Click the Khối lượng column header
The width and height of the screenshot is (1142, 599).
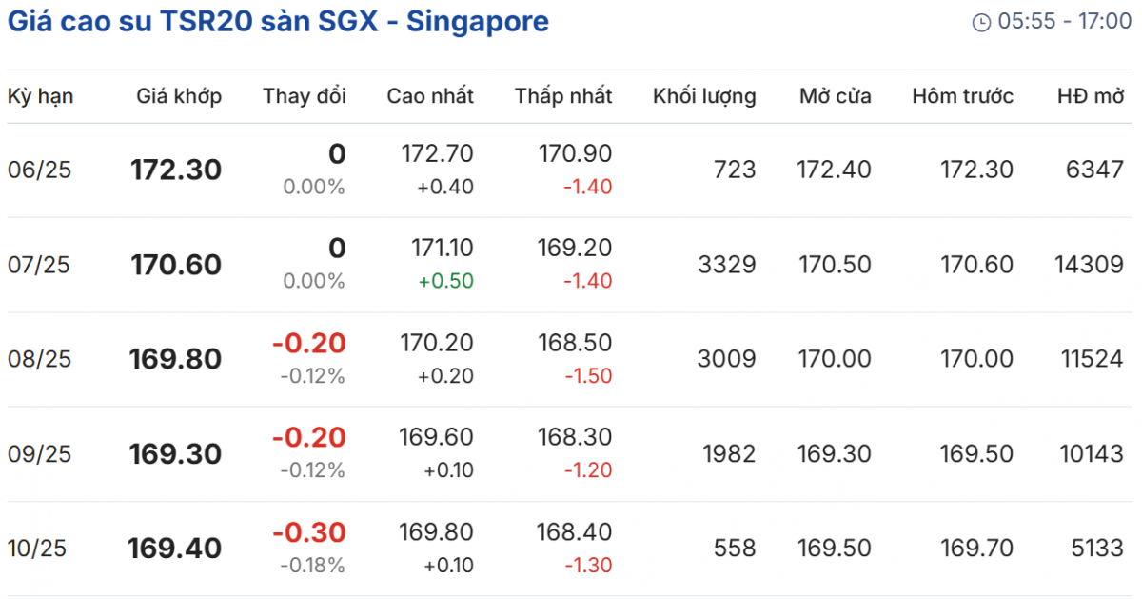click(704, 96)
